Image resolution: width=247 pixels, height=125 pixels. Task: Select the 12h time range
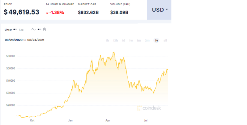pos(115,40)
